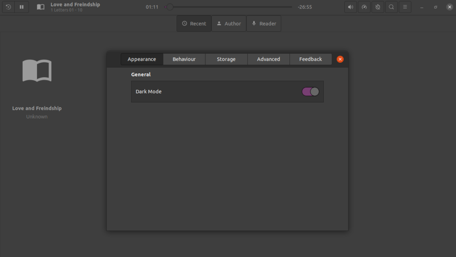The height and width of the screenshot is (257, 456).
Task: Open the hamburger main menu
Action: [x=405, y=7]
